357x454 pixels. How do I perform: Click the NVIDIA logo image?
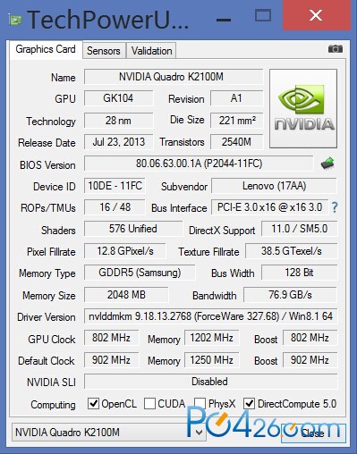tap(303, 108)
